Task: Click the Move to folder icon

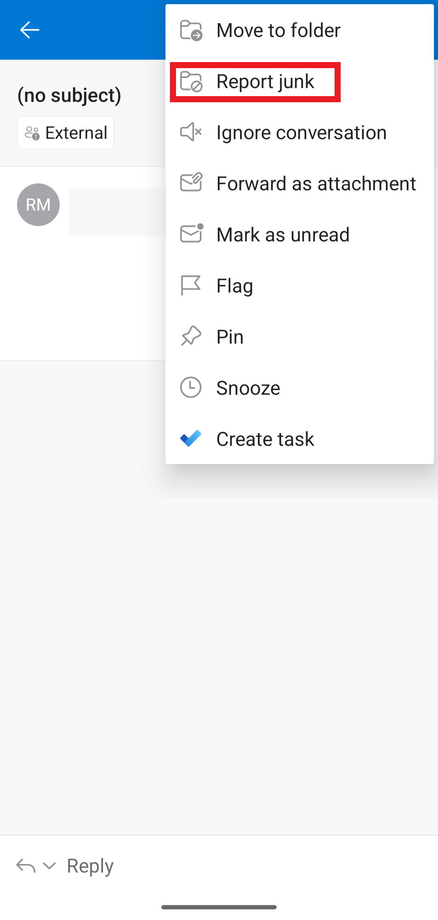Action: click(191, 30)
